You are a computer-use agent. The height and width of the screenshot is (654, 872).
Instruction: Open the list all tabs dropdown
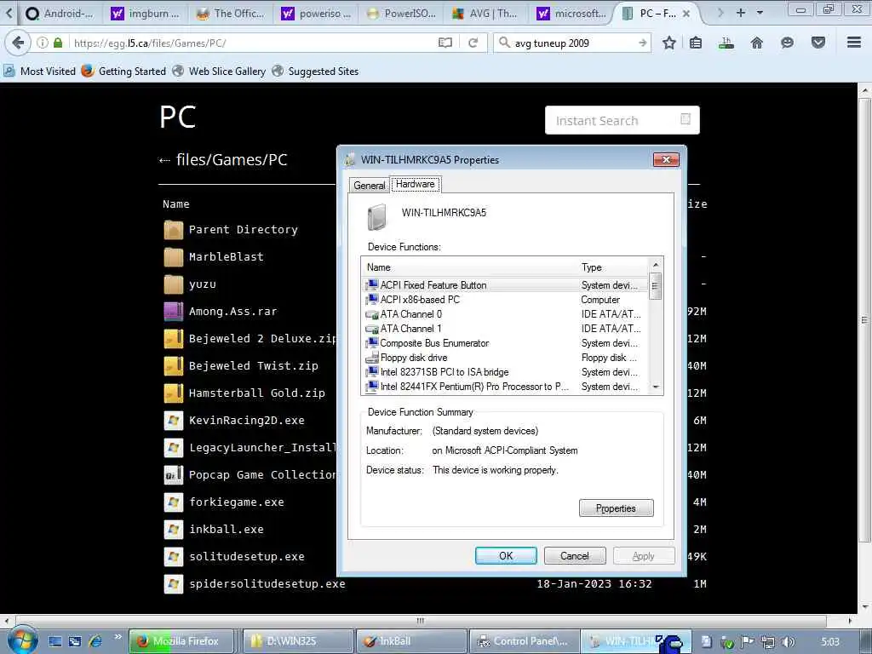(x=760, y=12)
